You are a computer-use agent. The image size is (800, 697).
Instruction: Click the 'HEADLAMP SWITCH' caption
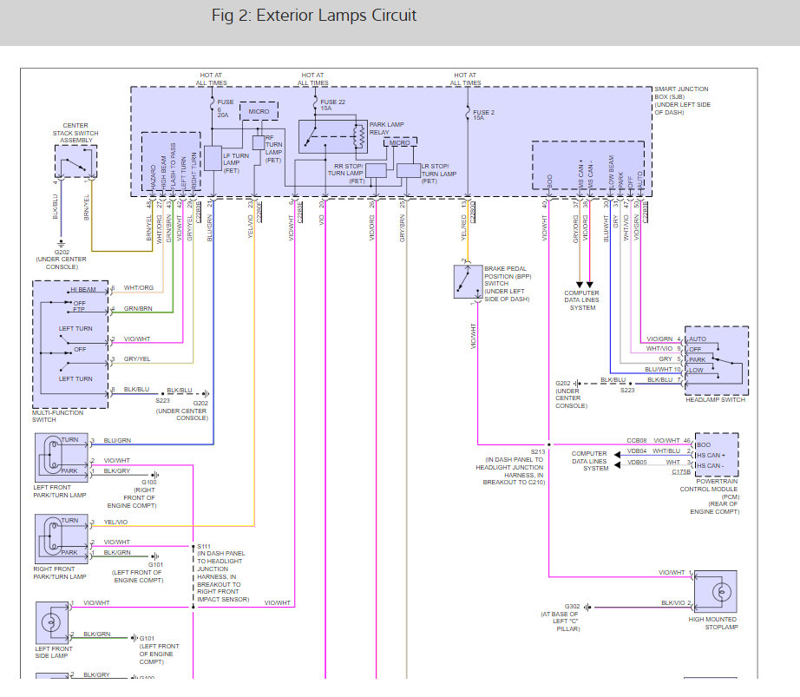coord(715,399)
